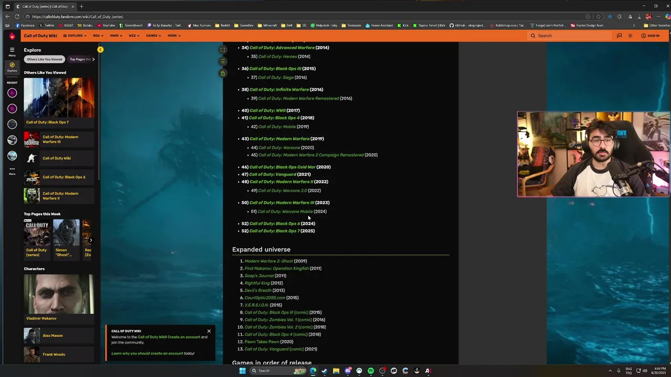
Task: Click the Fandom flame logo icon
Action: [12, 36]
